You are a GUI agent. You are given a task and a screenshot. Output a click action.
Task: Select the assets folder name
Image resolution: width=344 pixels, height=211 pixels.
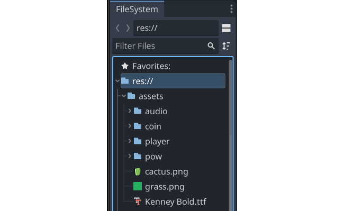click(x=151, y=96)
